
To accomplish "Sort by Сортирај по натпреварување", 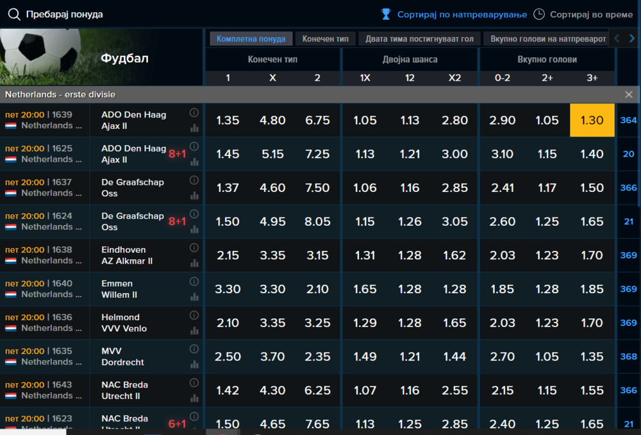I will click(462, 14).
